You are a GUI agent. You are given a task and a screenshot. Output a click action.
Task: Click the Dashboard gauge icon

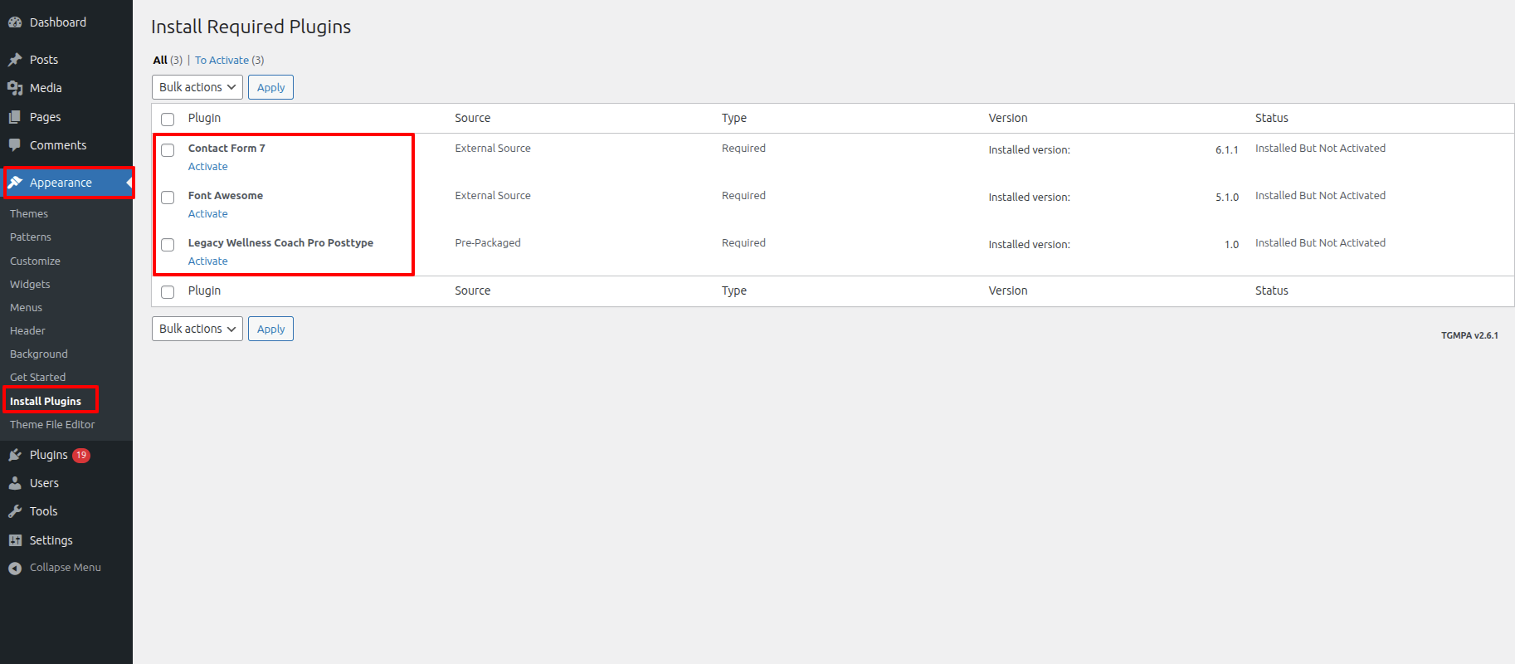[15, 22]
